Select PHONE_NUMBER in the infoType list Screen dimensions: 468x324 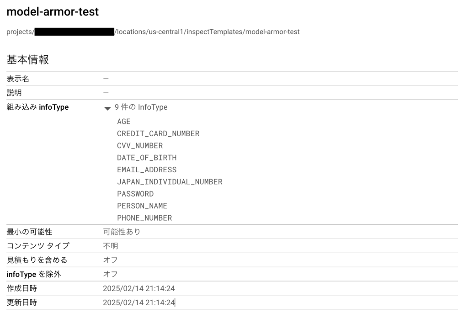click(x=144, y=218)
